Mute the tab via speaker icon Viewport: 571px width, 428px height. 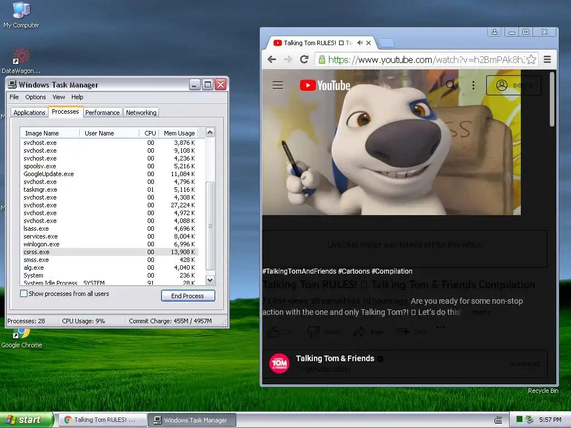(360, 43)
